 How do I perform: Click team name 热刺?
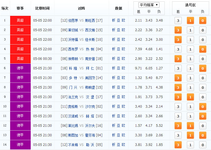(x=90, y=49)
